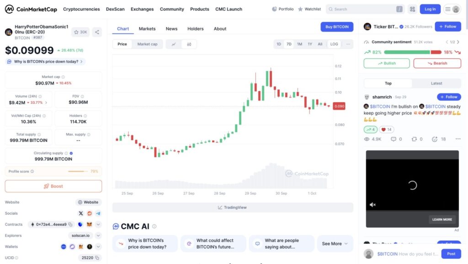The image size is (468, 264).
Task: Expand the Contracts dropdown chevron
Action: pos(98,224)
